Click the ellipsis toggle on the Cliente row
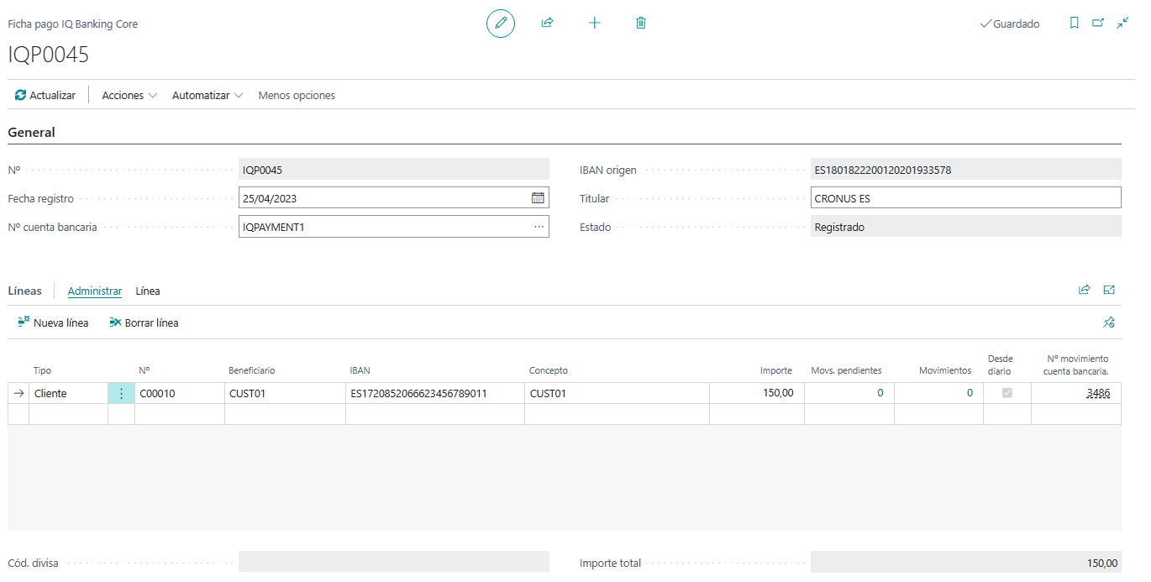The height and width of the screenshot is (582, 1151). [121, 392]
